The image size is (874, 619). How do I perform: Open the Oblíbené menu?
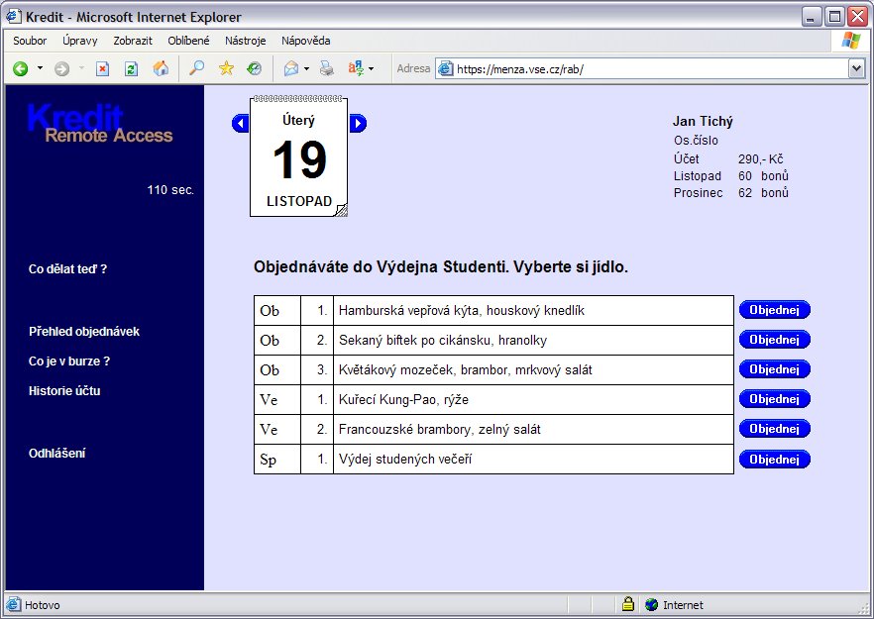click(188, 41)
